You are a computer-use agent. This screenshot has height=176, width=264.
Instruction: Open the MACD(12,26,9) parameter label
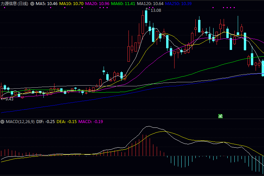coord(20,122)
